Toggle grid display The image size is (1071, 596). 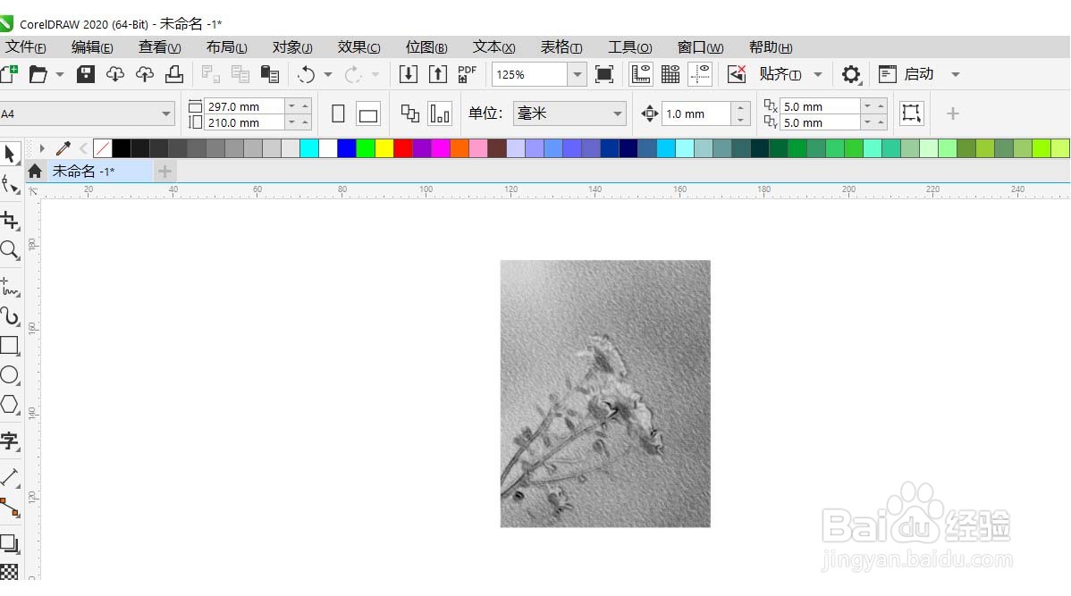(x=670, y=74)
